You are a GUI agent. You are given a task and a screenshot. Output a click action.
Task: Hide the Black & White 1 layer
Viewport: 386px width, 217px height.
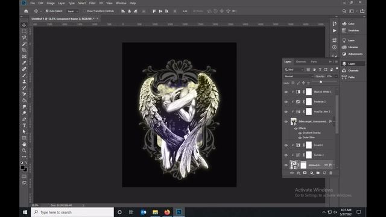click(286, 92)
